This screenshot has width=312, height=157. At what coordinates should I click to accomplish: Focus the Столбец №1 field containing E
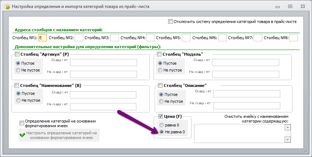click(43, 38)
